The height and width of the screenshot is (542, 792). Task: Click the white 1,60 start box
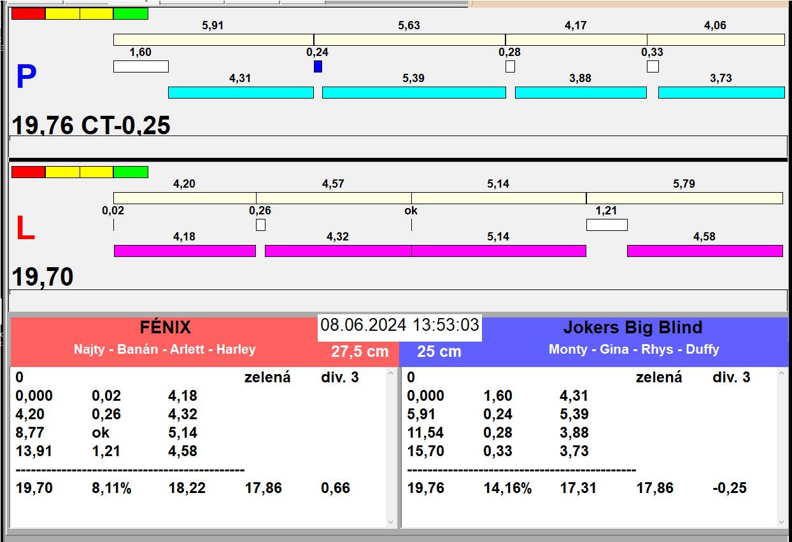pyautogui.click(x=141, y=66)
